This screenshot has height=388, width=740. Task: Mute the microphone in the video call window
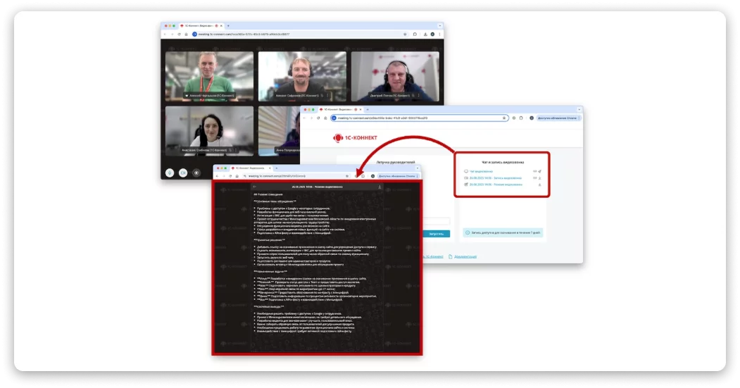point(170,173)
